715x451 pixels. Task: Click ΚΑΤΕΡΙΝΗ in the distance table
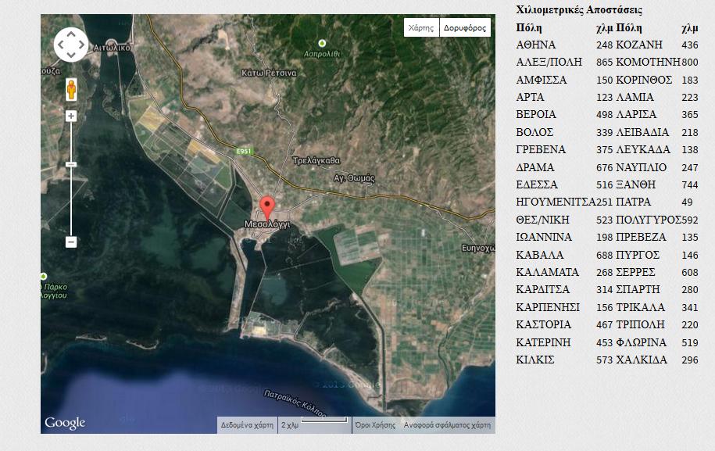pos(543,342)
